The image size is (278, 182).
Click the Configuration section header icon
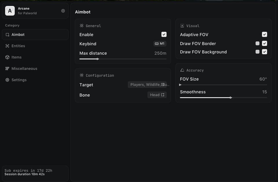tap(82, 75)
